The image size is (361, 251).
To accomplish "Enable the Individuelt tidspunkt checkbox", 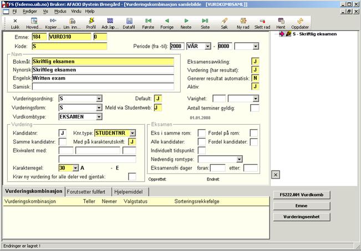I will (x=202, y=151).
